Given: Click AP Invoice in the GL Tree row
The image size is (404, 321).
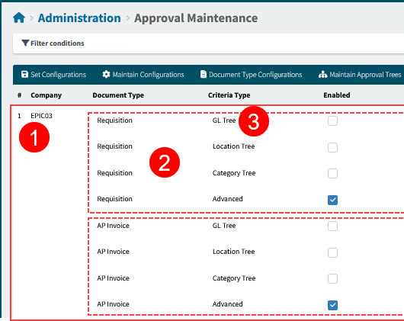Looking at the screenshot, I should click(x=113, y=226).
